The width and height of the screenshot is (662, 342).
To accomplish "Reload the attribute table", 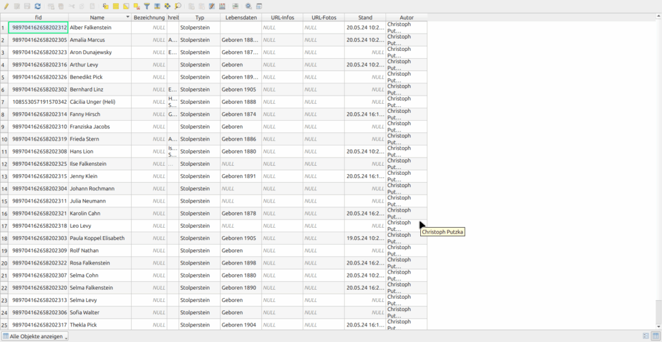I will (x=37, y=6).
